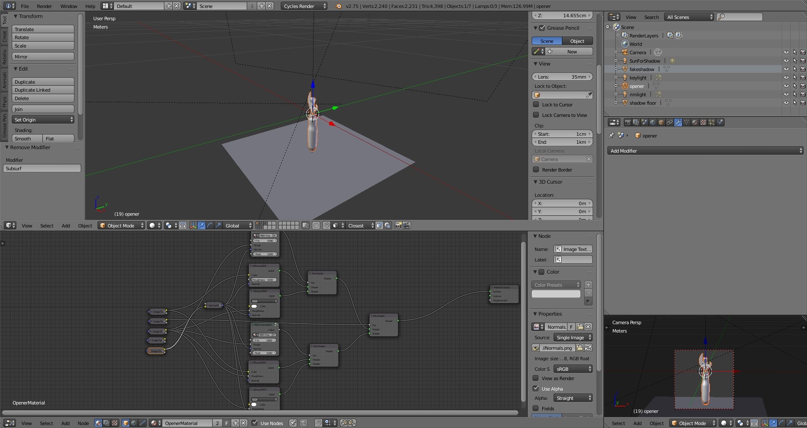Click the pin icon beside the opener breadcrumb
Screen dimensions: 807x428
click(x=612, y=135)
